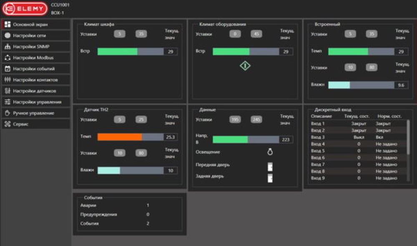Toggle the Передняя дверь door indicator
Image resolution: width=417 pixels, height=246 pixels.
270,166
